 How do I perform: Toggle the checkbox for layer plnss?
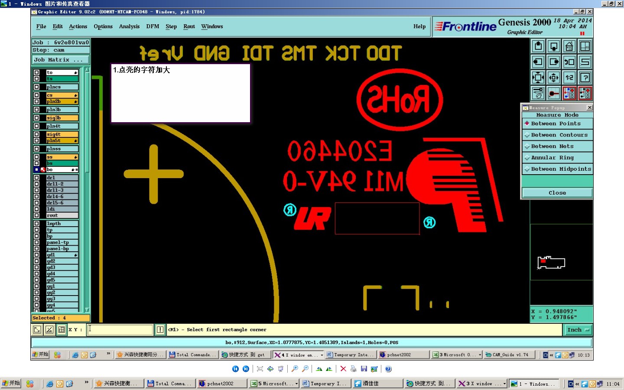37,149
